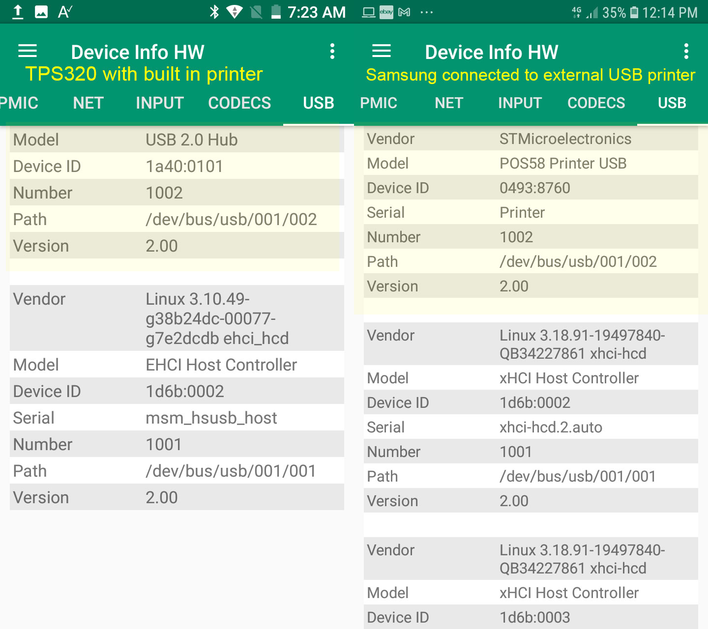Select USB tab on right screen
Image resolution: width=708 pixels, height=629 pixels.
672,103
